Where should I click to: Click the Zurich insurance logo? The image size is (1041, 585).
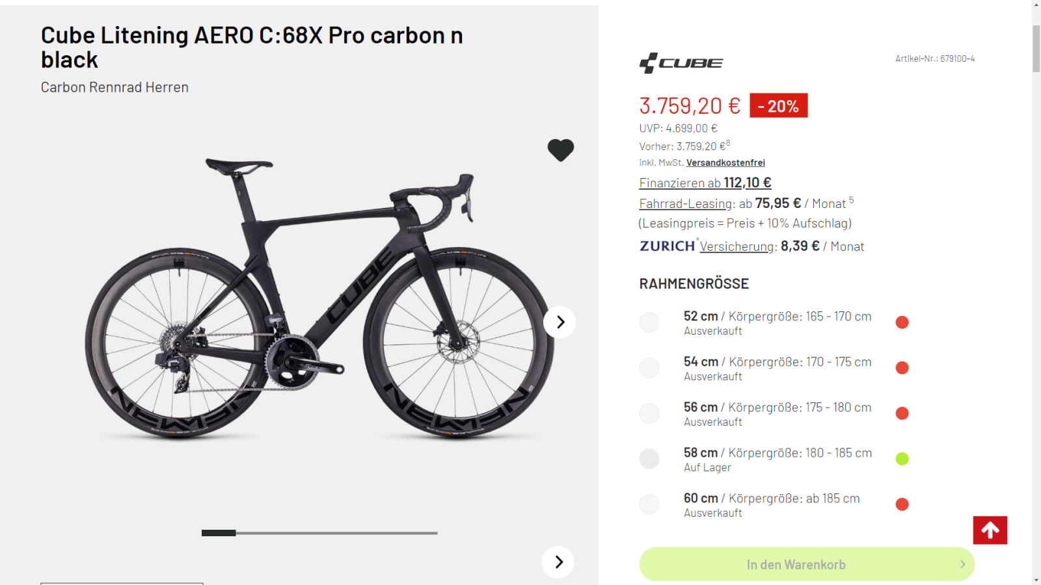[668, 246]
